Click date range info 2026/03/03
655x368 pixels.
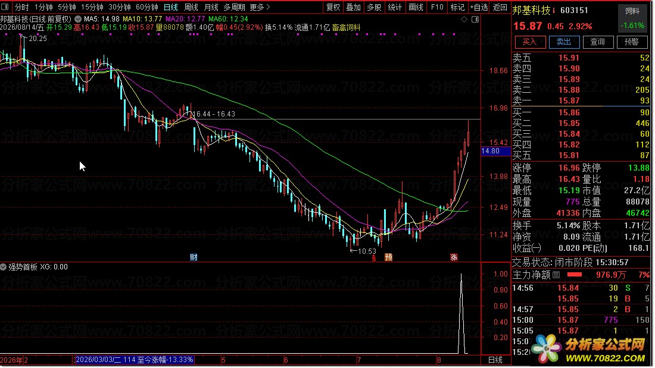[134, 360]
